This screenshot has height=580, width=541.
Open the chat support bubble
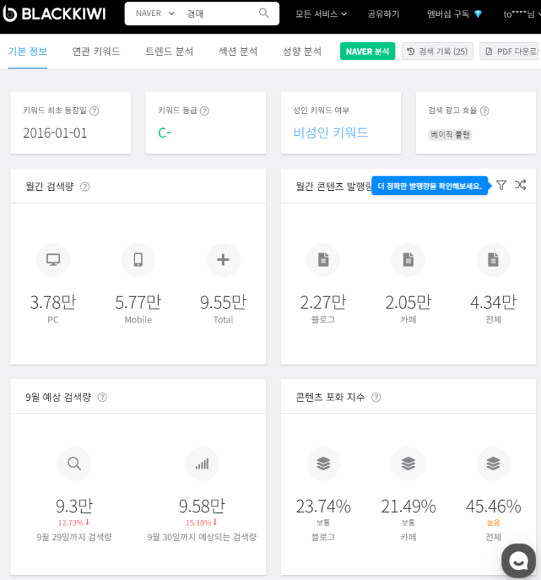tap(519, 560)
